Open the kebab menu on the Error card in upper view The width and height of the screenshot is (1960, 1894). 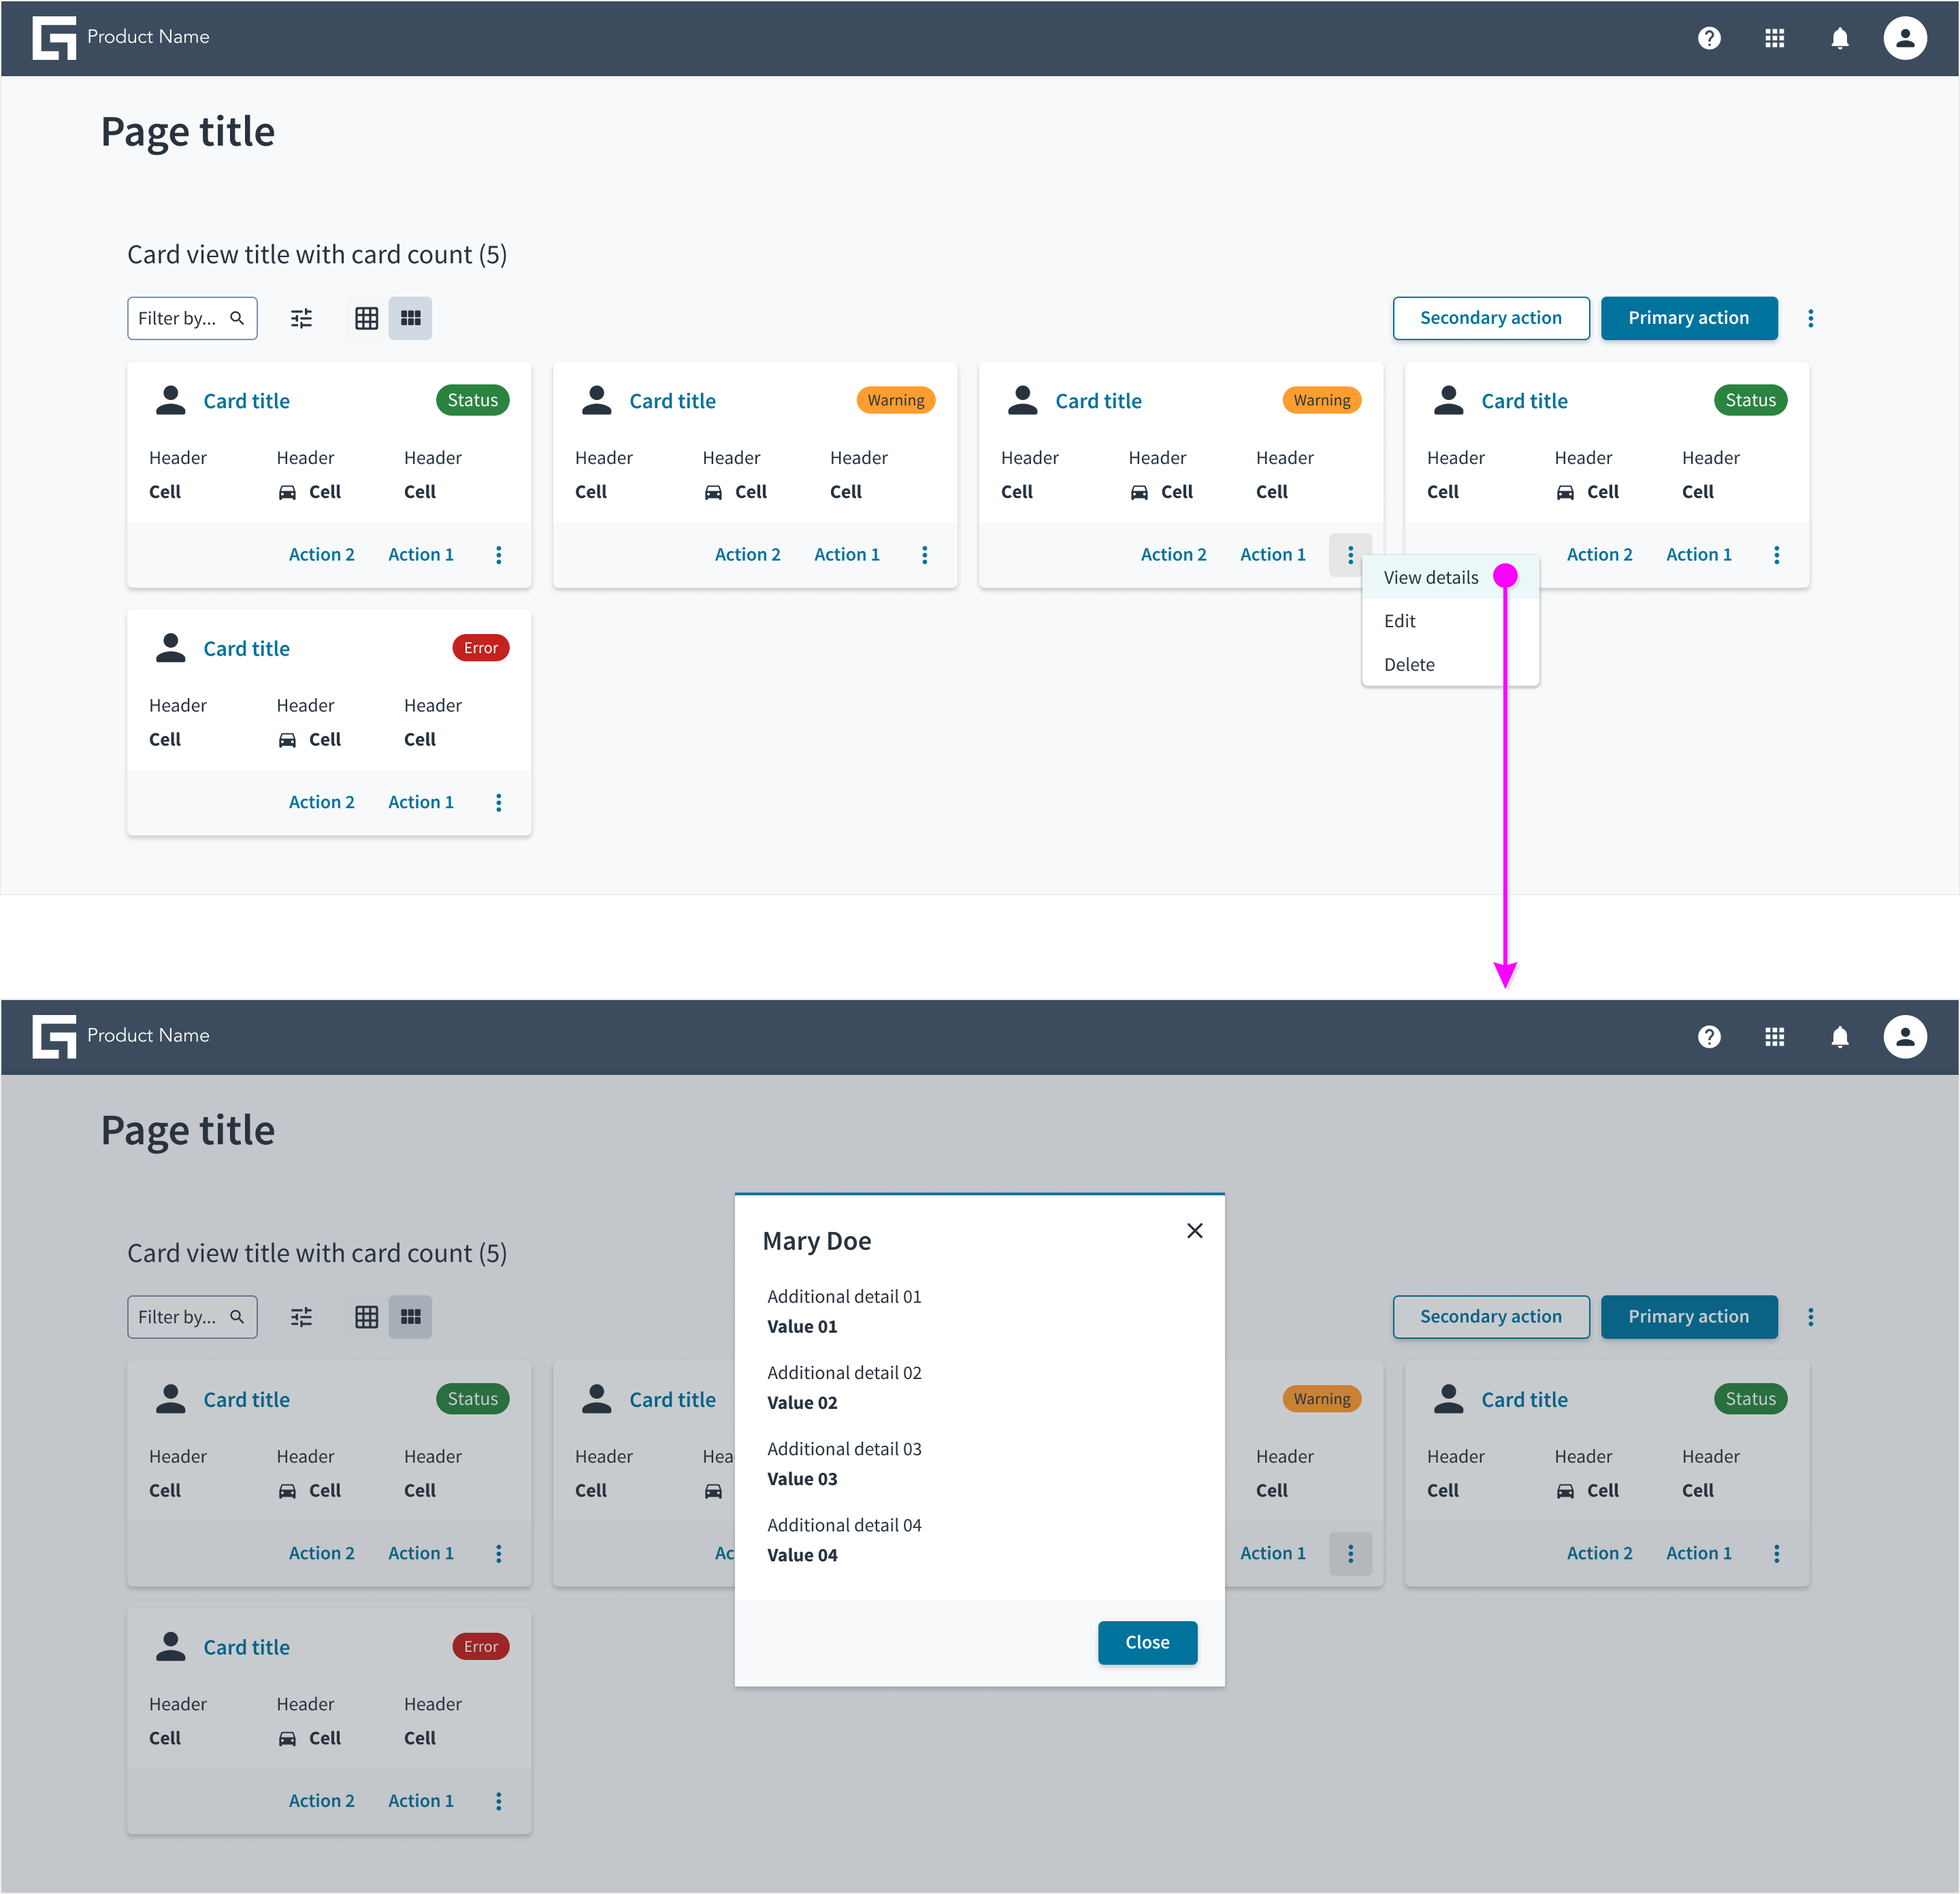[x=498, y=803]
